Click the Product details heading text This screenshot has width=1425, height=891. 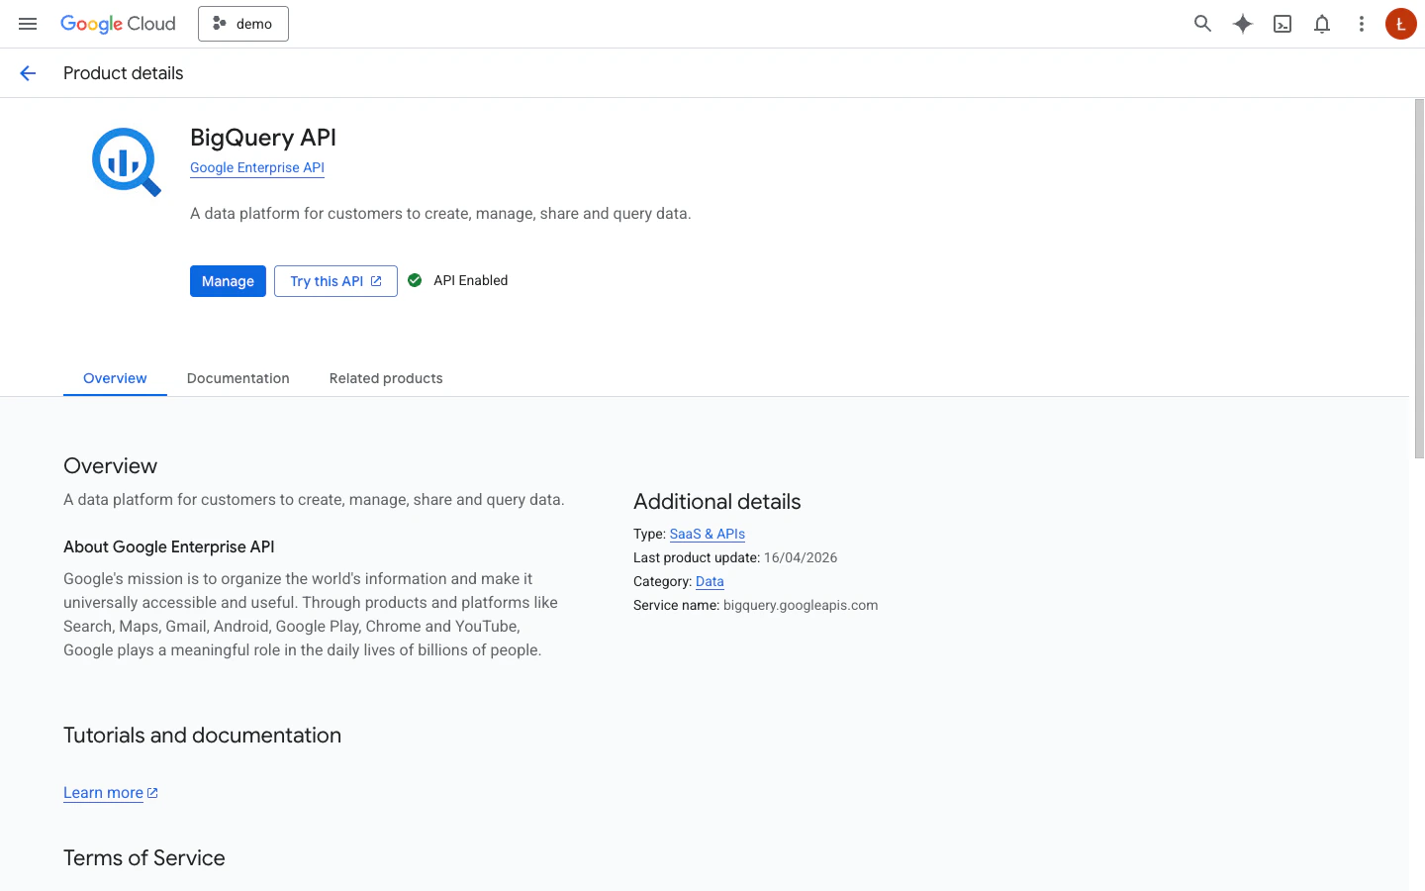tap(124, 73)
